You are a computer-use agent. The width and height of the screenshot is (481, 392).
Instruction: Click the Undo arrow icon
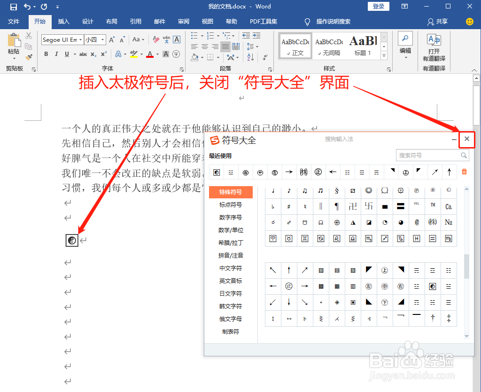(27, 7)
